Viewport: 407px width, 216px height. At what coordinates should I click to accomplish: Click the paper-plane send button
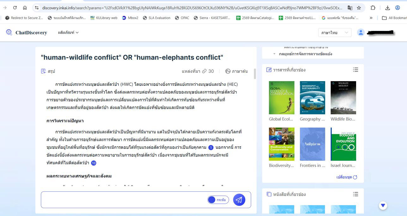point(239,200)
